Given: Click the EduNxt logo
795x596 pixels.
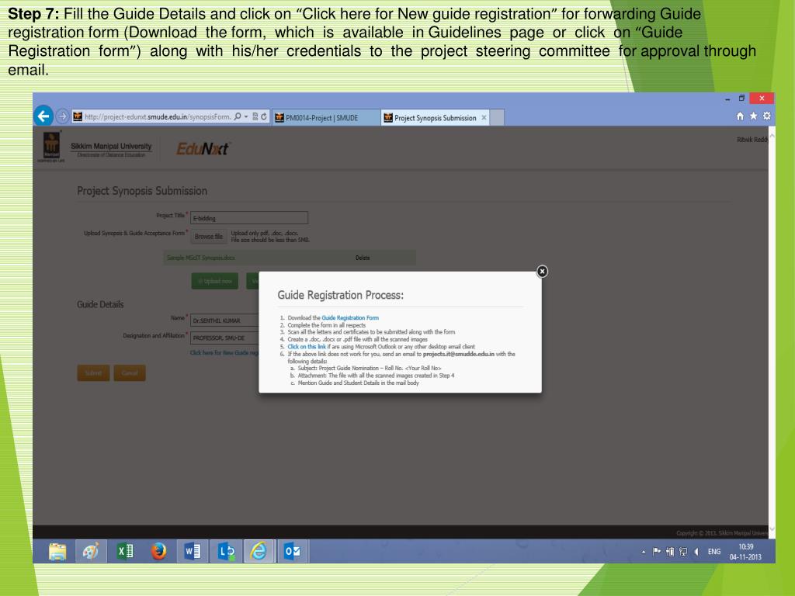Looking at the screenshot, I should tap(203, 148).
